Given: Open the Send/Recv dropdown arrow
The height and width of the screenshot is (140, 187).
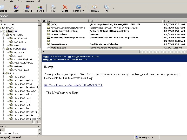Looking at the screenshot, I should click(x=85, y=8).
